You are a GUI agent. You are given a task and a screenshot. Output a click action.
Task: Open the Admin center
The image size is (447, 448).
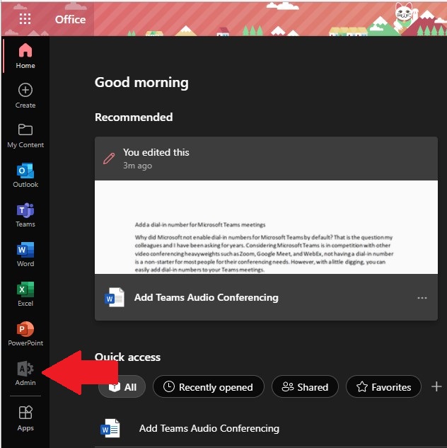25,373
